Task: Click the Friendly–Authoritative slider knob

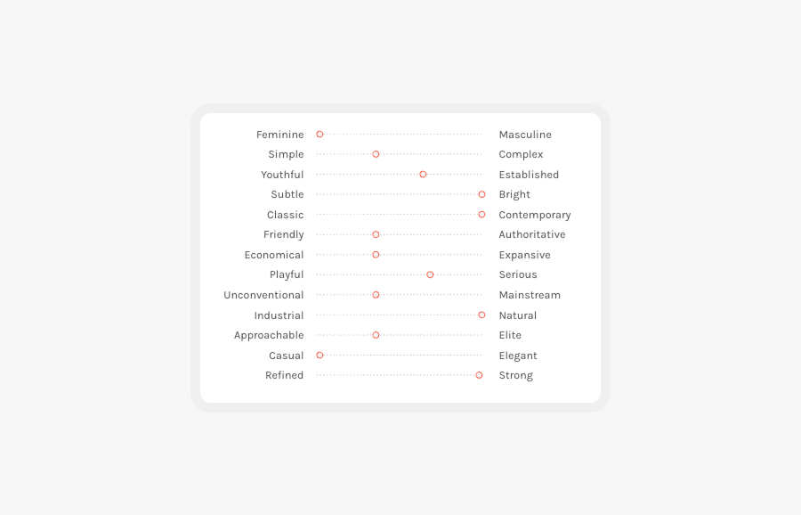Action: coord(376,234)
